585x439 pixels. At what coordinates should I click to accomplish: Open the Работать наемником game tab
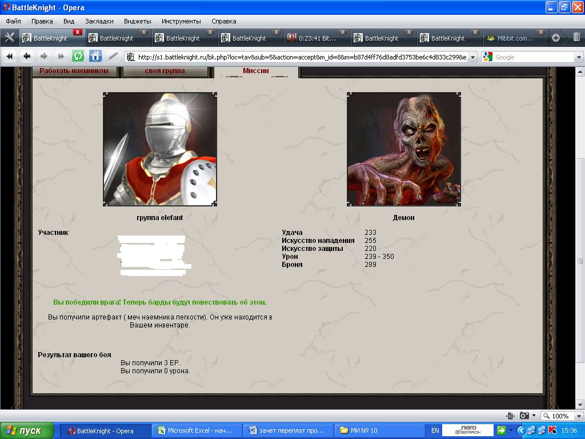pos(74,71)
